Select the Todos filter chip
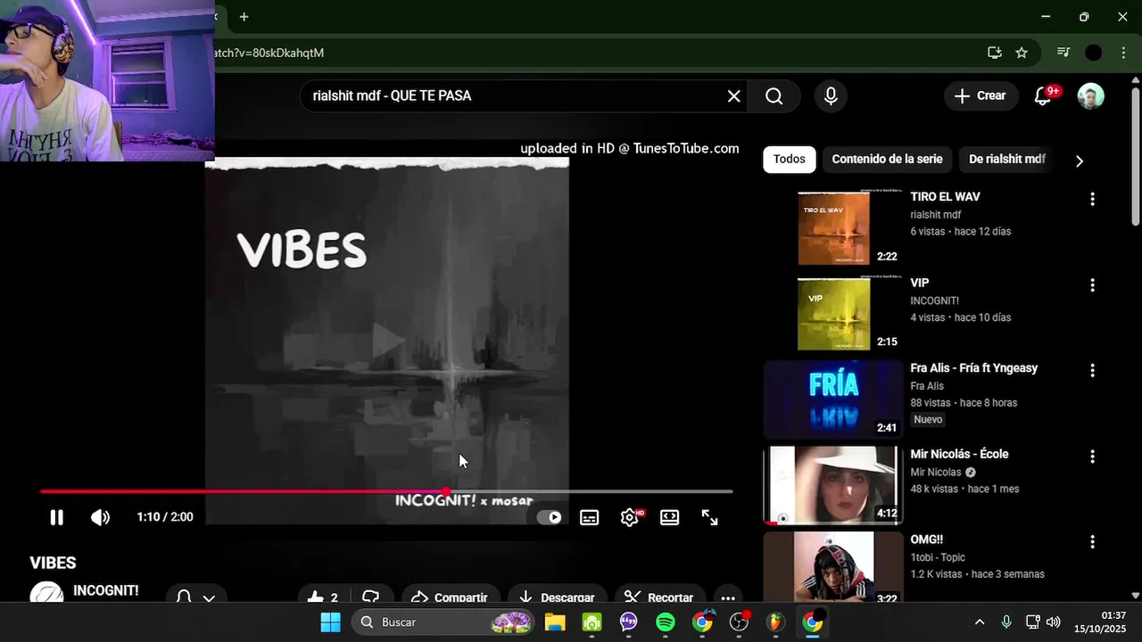 click(x=789, y=159)
